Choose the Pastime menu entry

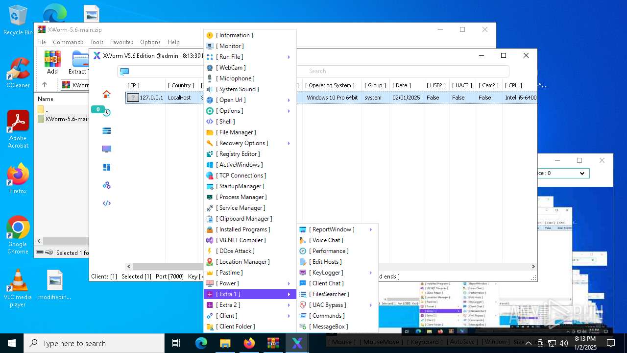coord(250,273)
